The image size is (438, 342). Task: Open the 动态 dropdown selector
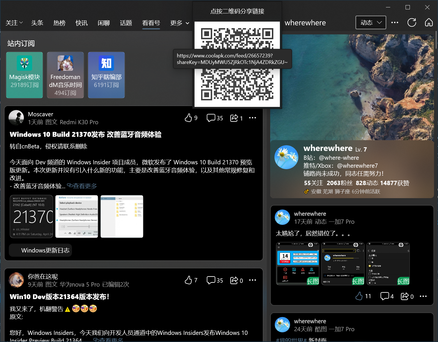(371, 22)
